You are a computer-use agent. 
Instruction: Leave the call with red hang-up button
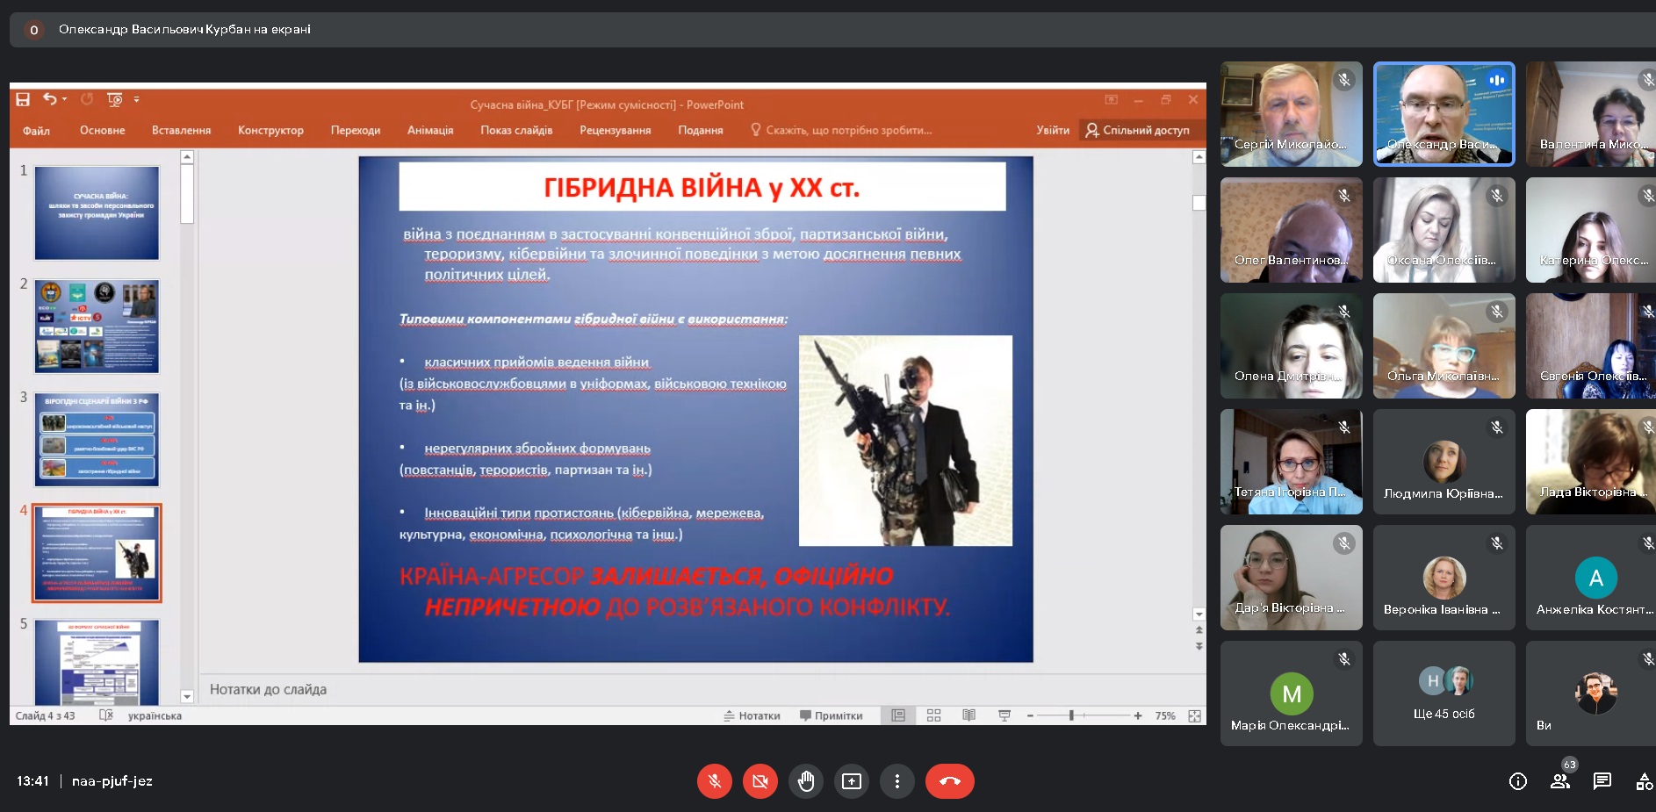pos(949,781)
